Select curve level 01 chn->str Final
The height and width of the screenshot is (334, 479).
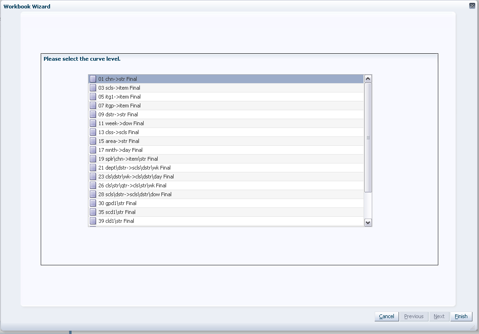click(226, 79)
